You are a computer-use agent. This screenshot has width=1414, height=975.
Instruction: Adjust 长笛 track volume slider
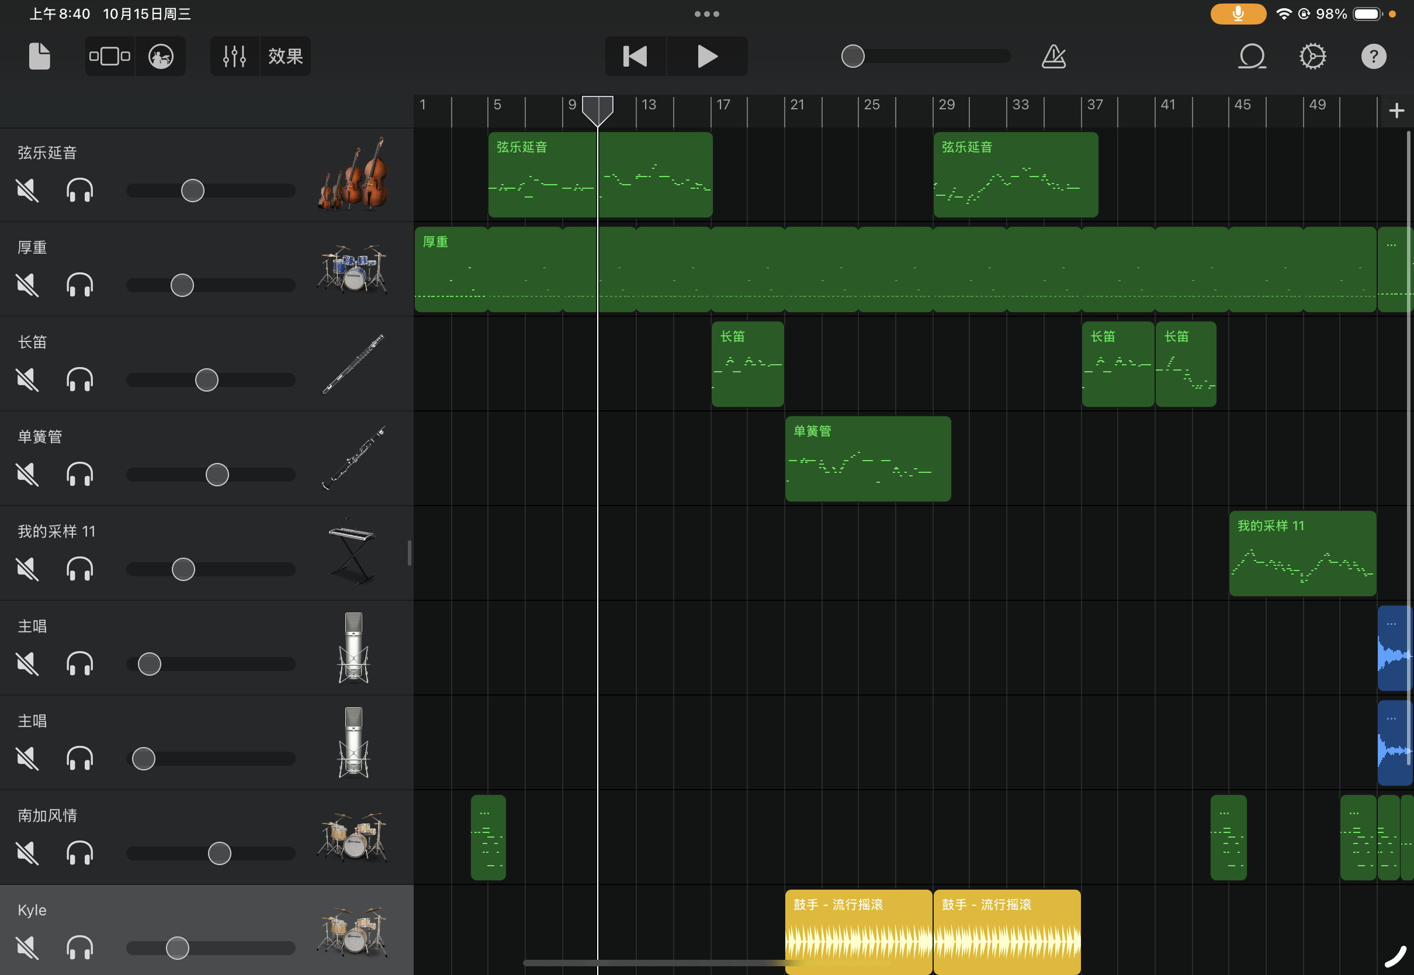pyautogui.click(x=207, y=380)
